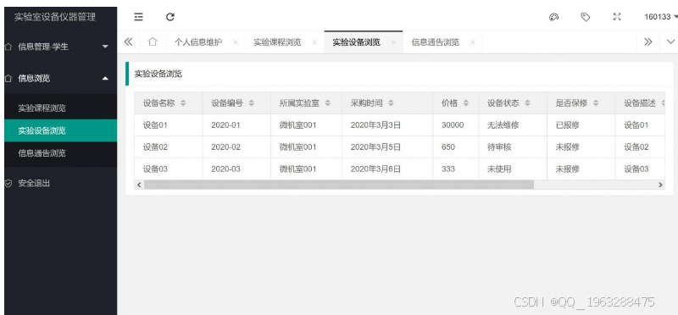The image size is (678, 315).
Task: Click the 实验室设备仪器管理 logo title
Action: coord(55,17)
